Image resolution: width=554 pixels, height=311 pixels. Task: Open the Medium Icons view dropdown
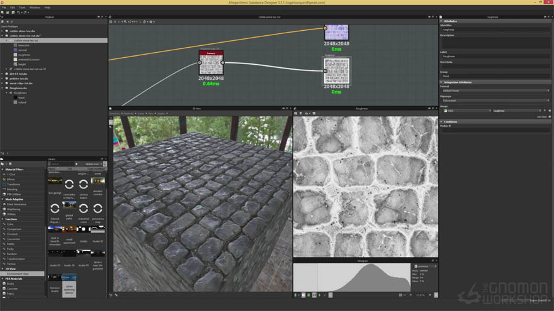(93, 164)
